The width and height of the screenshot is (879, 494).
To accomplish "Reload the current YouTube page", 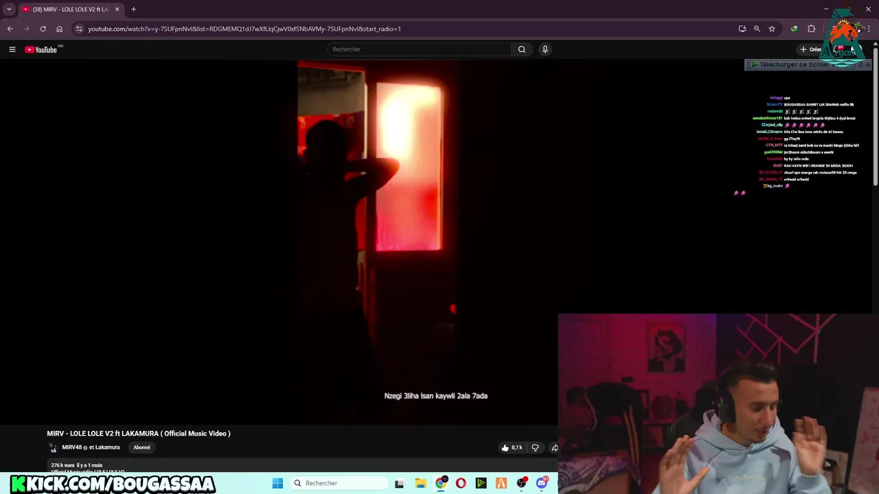I will (43, 29).
